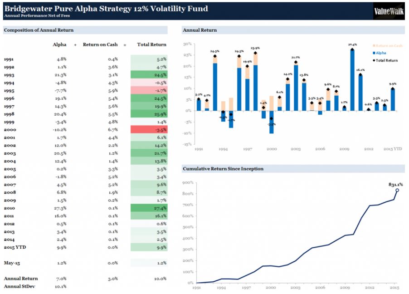Select the Return on Cash legend swatch
Screen dimensions: 409x294
(x=374, y=45)
